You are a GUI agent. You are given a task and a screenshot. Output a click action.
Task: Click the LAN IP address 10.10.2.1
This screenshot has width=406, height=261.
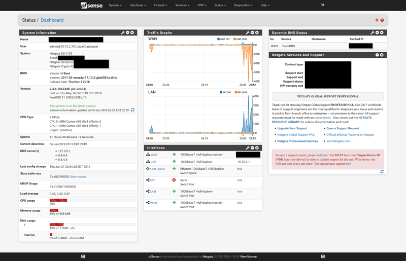244,162
